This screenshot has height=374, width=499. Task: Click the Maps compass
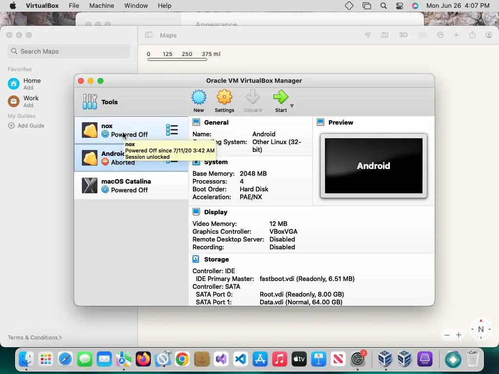481,329
